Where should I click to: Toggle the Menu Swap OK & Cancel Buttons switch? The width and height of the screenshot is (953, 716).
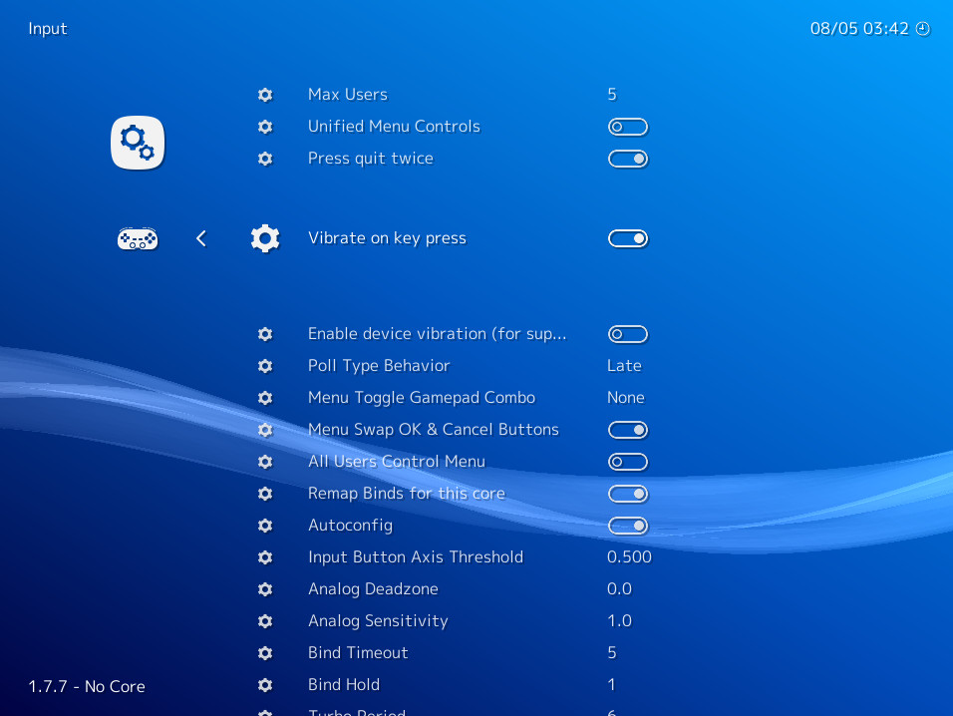tap(628, 430)
